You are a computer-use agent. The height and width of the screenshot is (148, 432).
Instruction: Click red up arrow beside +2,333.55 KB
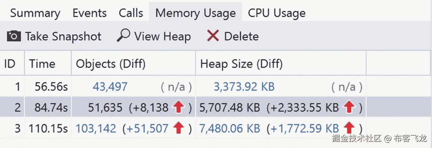(349, 108)
